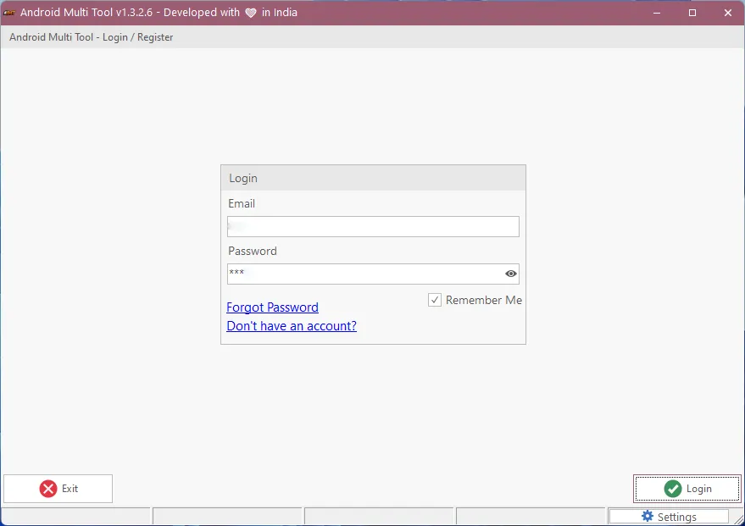Focus the Email input field
745x526 pixels.
(x=373, y=226)
